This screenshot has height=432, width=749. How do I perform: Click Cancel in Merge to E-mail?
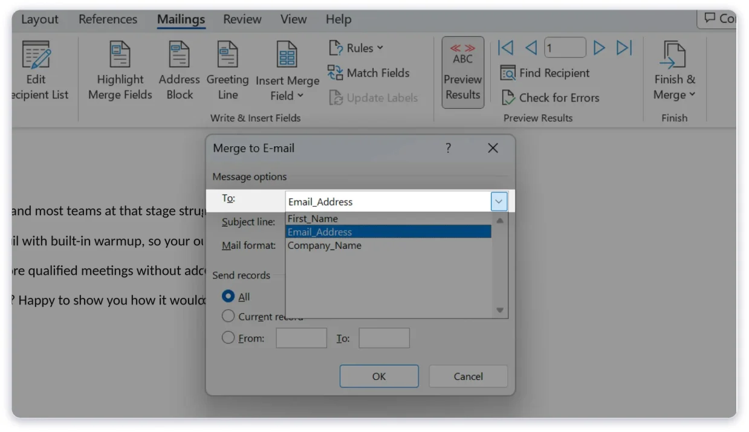click(469, 376)
